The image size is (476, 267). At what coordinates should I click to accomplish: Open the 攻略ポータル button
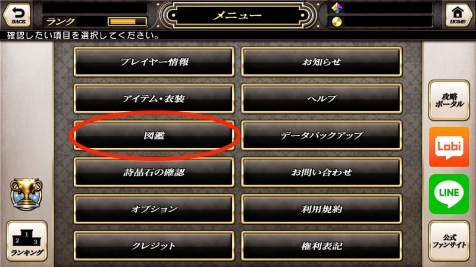[x=449, y=100]
